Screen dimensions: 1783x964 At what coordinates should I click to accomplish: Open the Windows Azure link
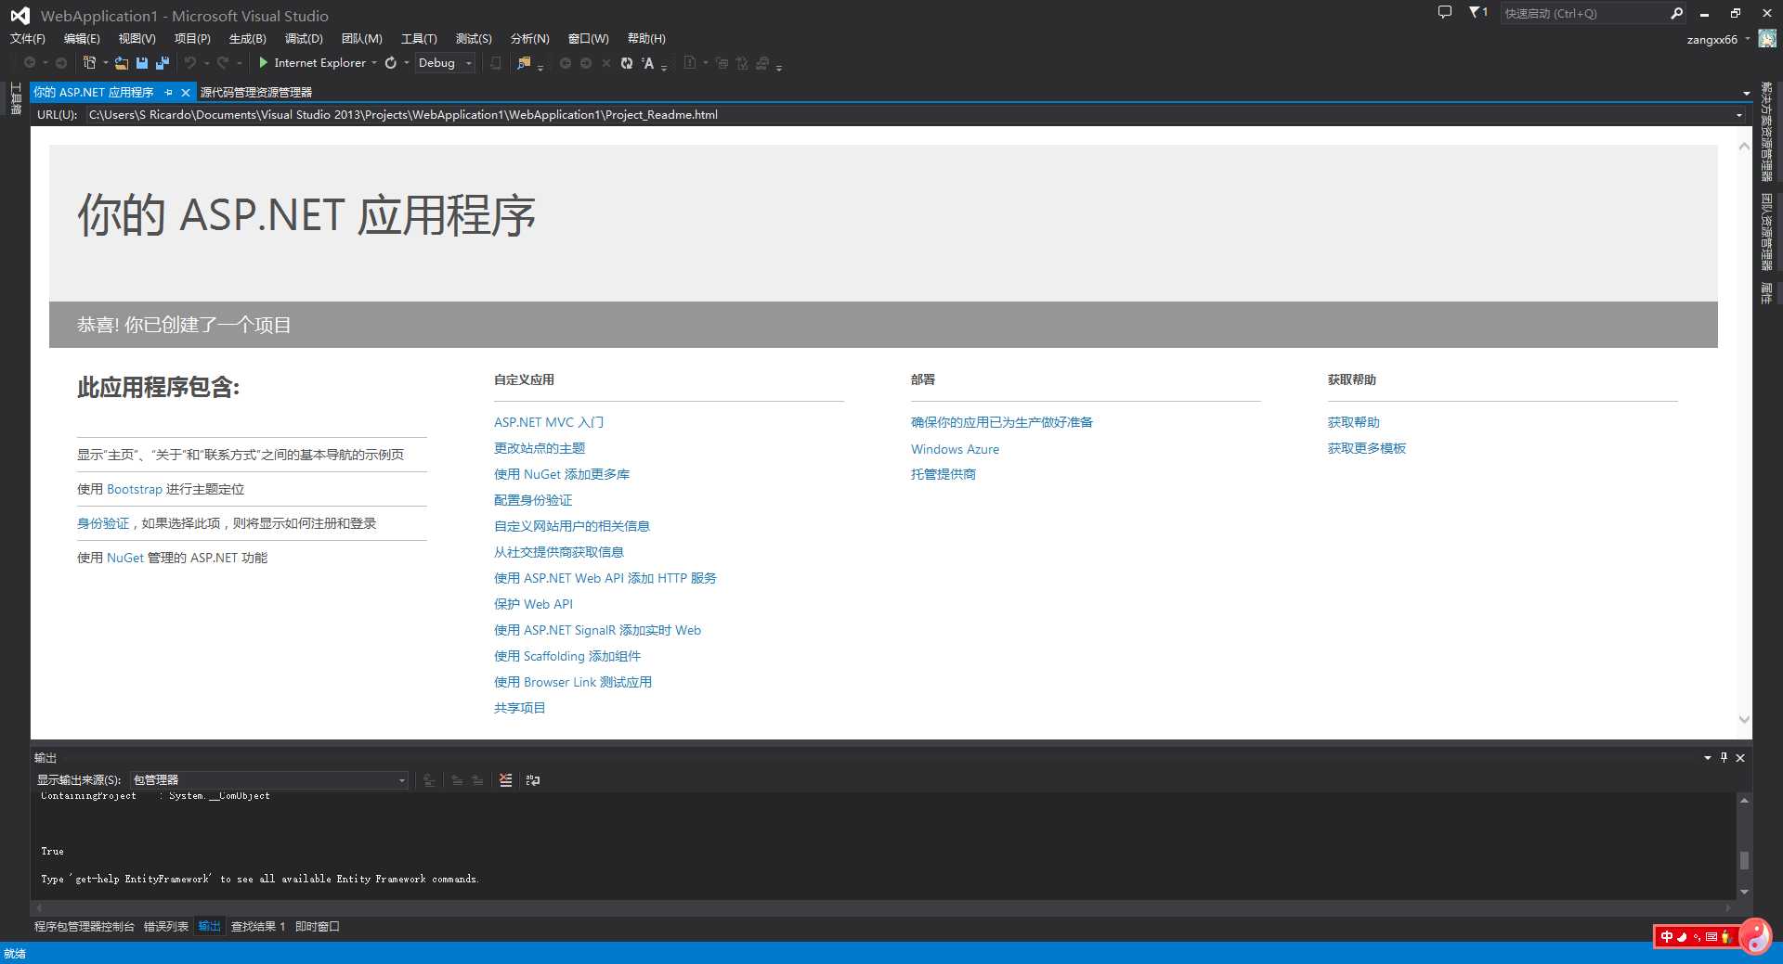click(x=955, y=449)
